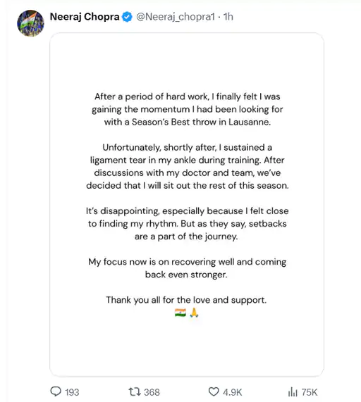361x402 pixels.
Task: Like the post with the heart icon
Action: point(214,391)
